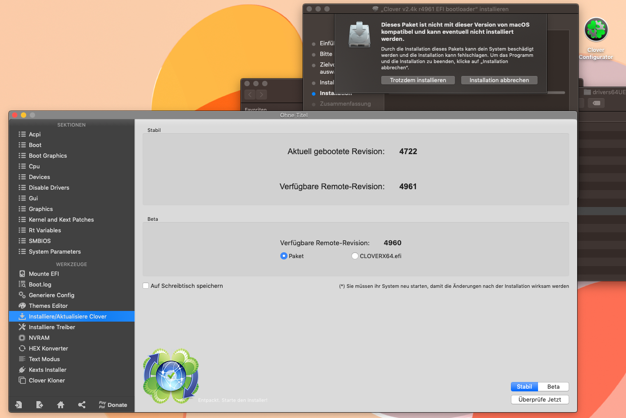Click Trotzdem installieren in the installer dialog

418,80
